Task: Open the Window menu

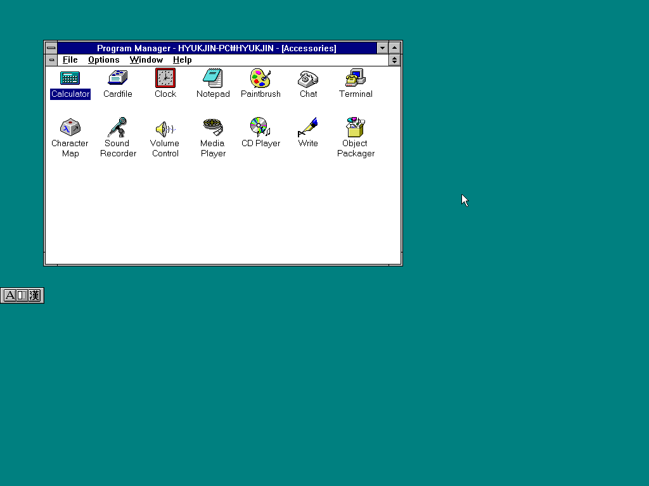Action: point(146,60)
